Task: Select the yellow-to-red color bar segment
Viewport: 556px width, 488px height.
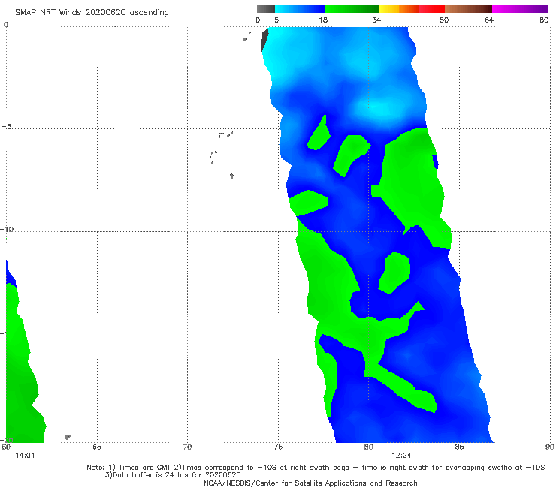Action: point(412,9)
